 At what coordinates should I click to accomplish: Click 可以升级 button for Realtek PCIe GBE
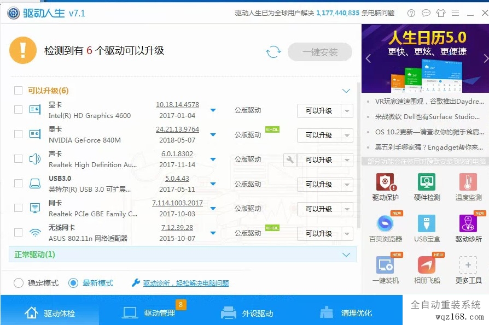point(319,209)
